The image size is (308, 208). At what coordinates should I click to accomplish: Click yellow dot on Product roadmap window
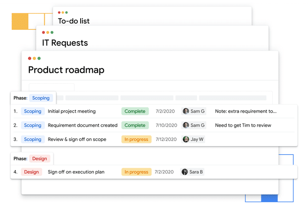[x=34, y=58]
